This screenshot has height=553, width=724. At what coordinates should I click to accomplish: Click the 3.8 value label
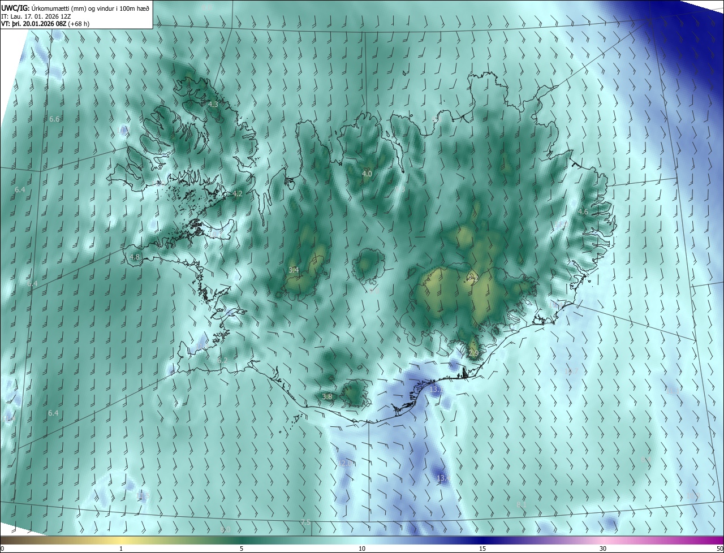tap(327, 397)
